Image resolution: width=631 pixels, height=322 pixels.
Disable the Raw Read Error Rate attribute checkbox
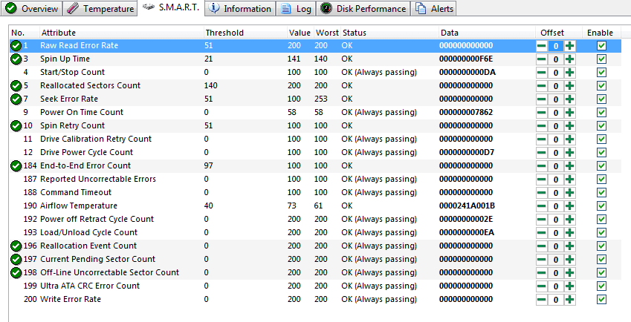point(601,46)
